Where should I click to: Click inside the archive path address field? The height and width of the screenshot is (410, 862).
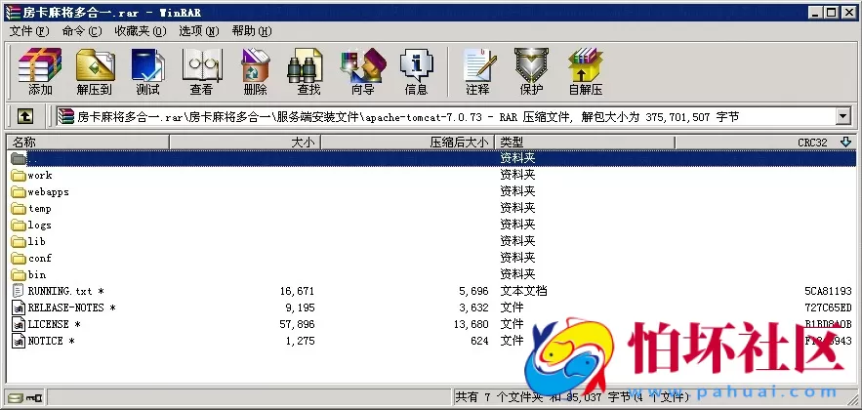[x=445, y=116]
